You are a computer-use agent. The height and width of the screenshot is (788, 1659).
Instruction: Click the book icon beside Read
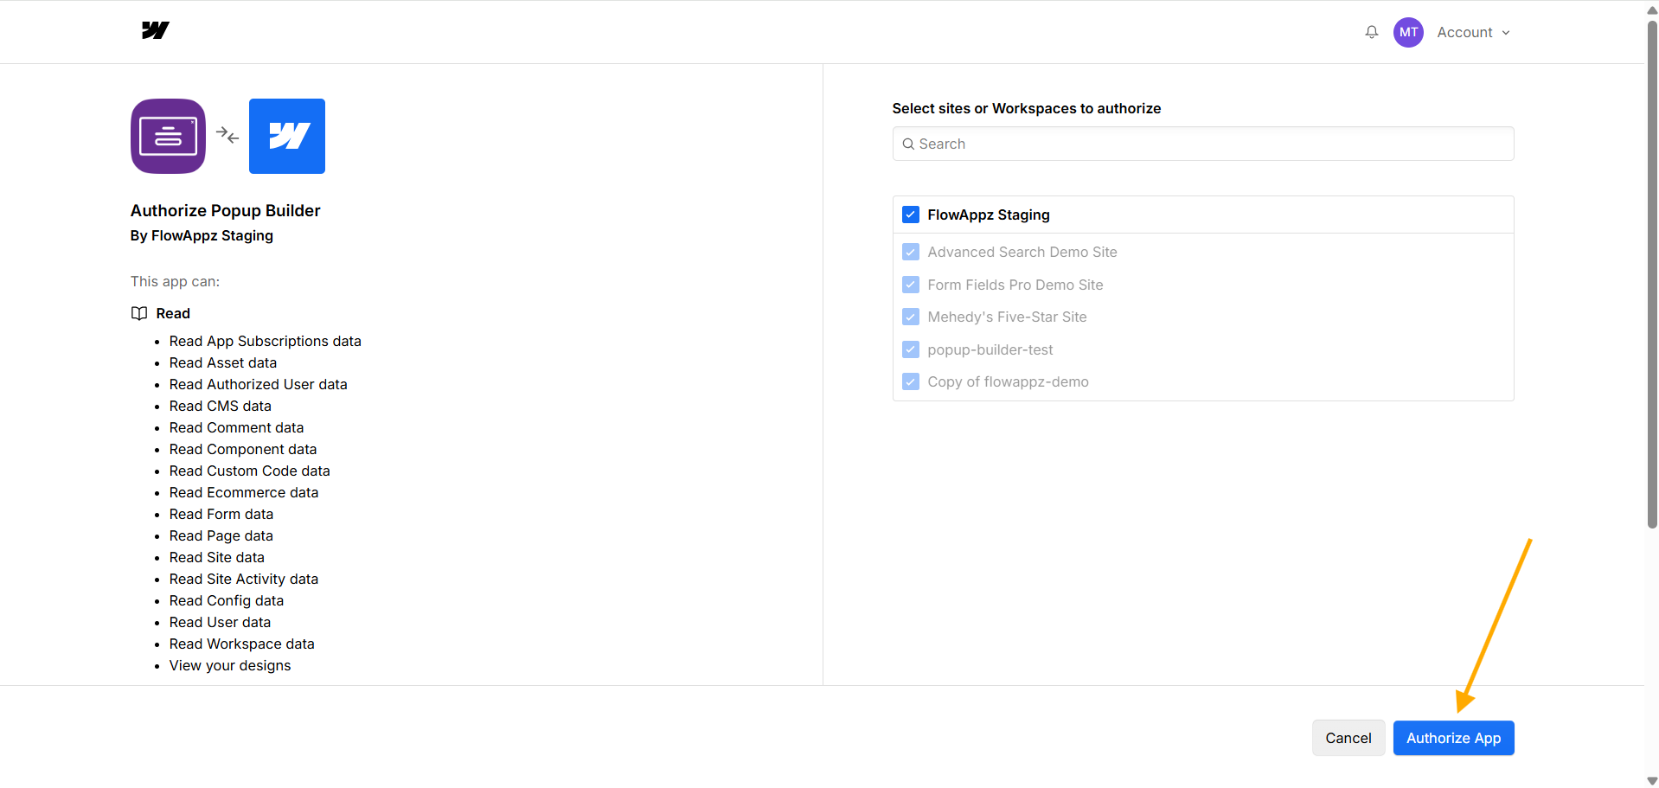[139, 313]
